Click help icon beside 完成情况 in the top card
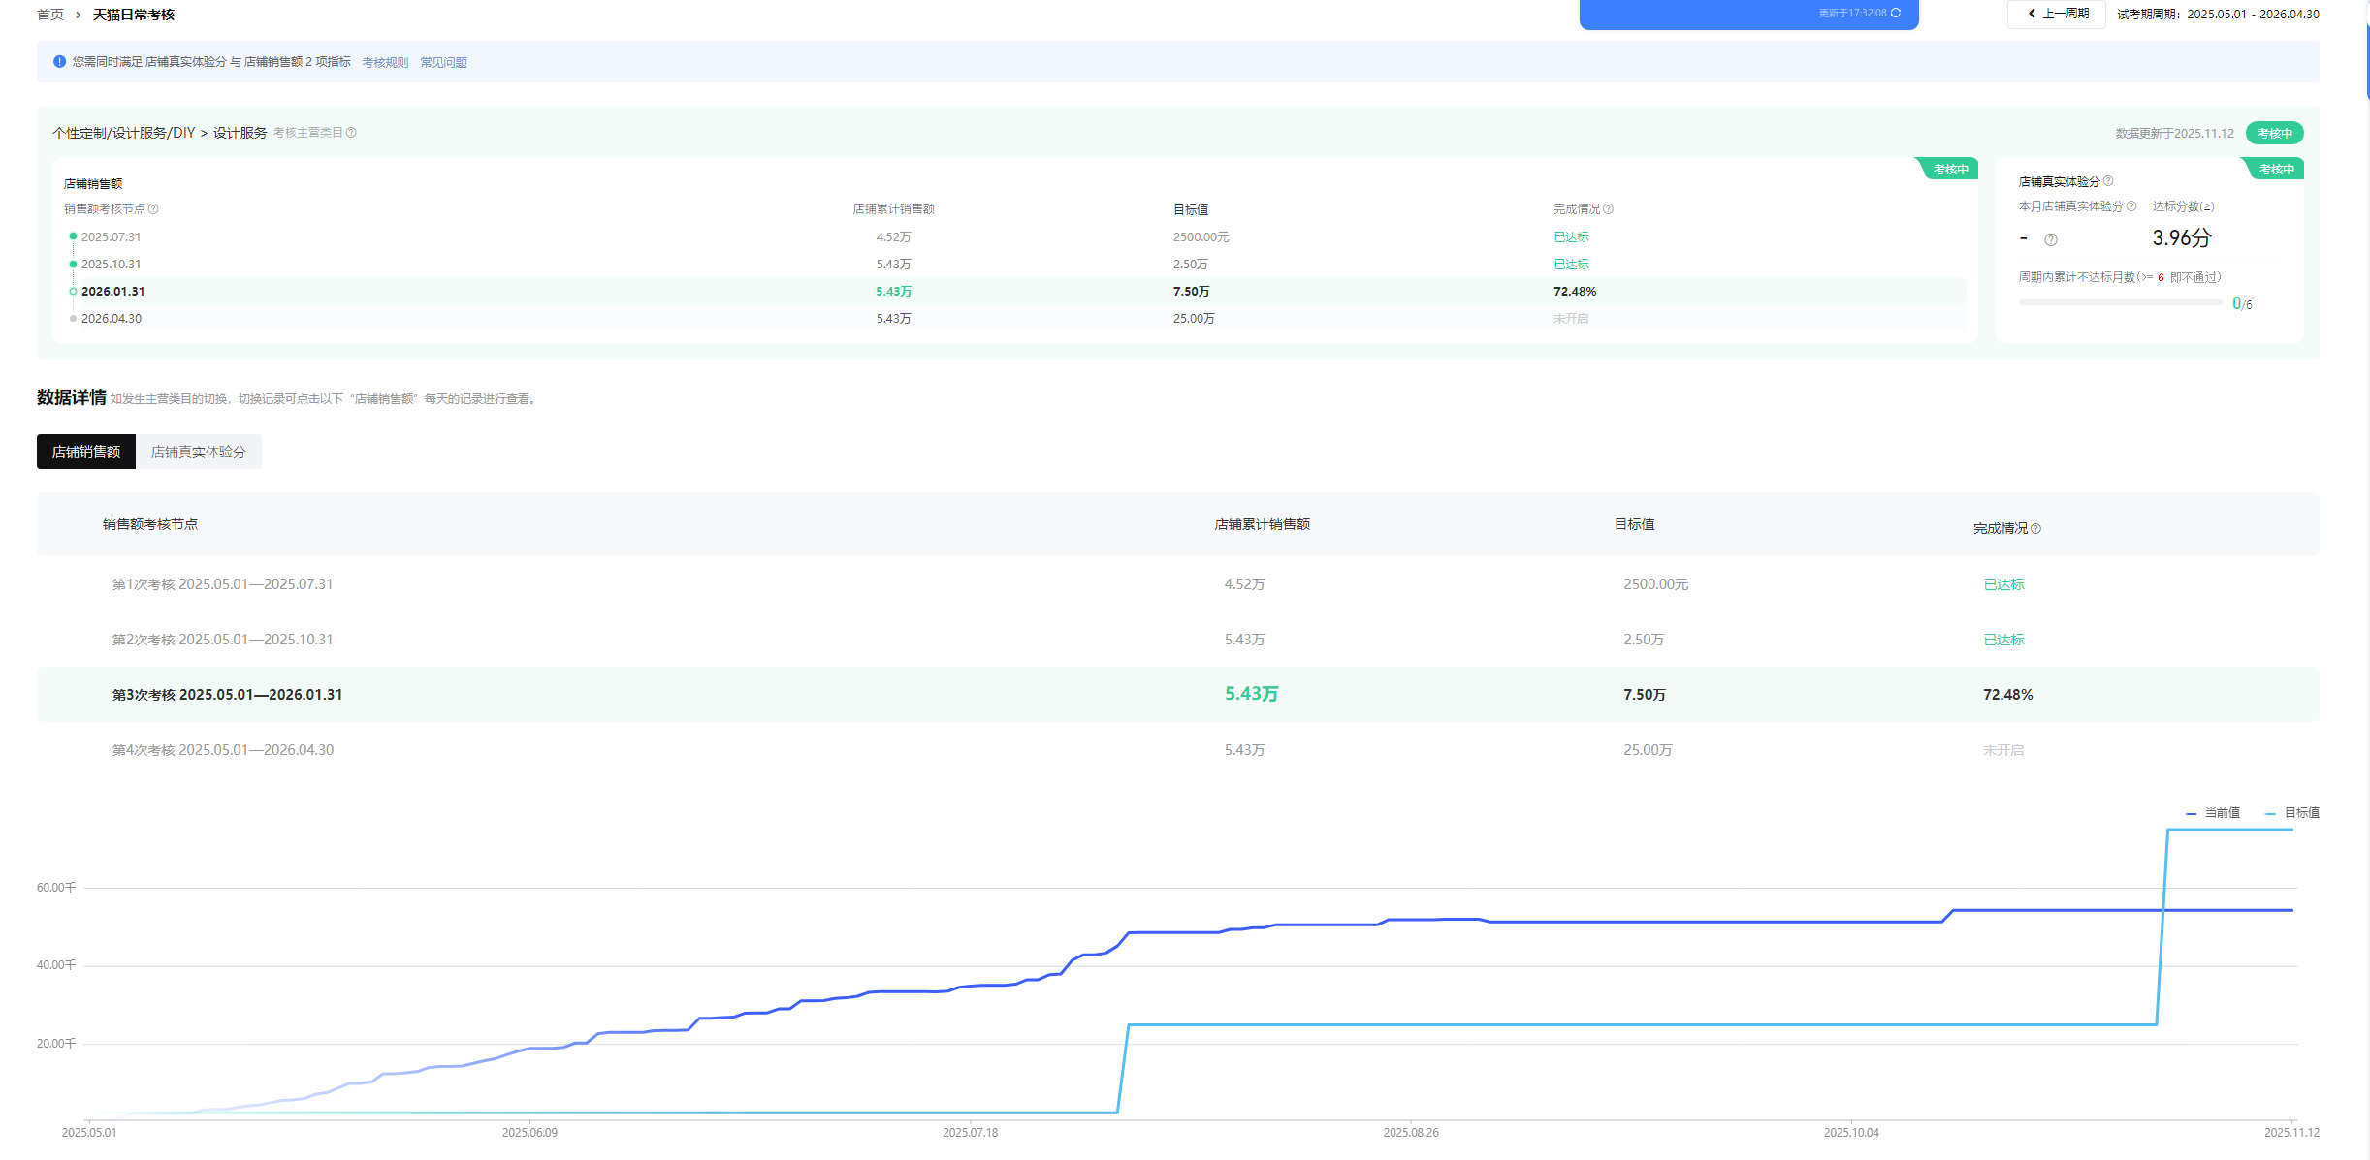This screenshot has height=1160, width=2370. tap(1609, 209)
